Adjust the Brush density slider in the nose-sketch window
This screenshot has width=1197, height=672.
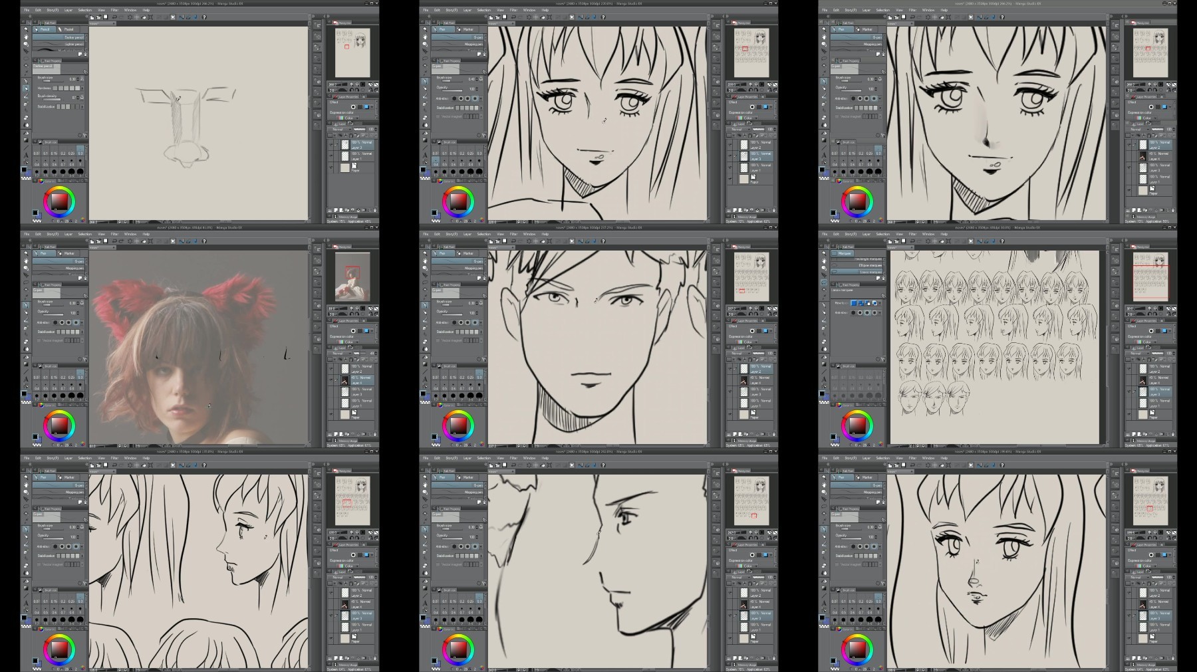click(x=52, y=99)
